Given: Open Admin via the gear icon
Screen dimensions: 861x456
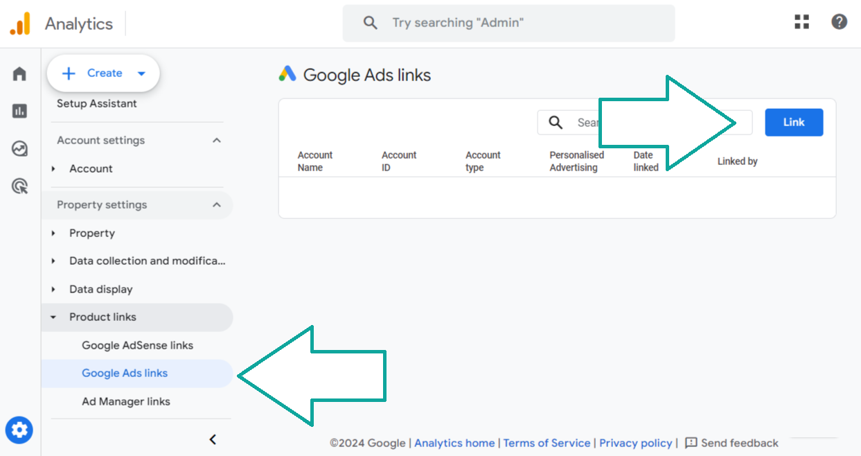Looking at the screenshot, I should click(19, 430).
